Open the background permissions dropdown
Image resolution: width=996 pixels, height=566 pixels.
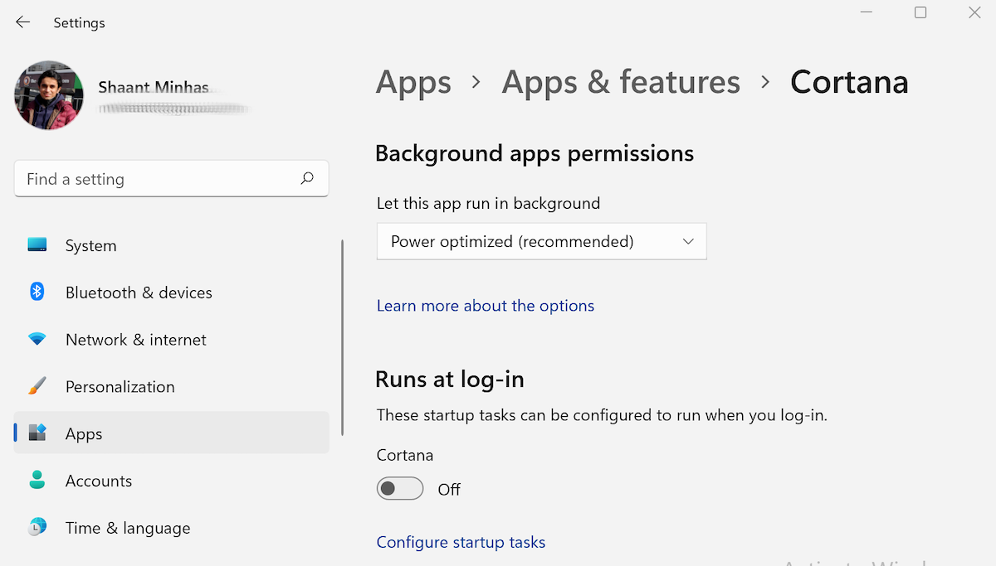pyautogui.click(x=541, y=241)
